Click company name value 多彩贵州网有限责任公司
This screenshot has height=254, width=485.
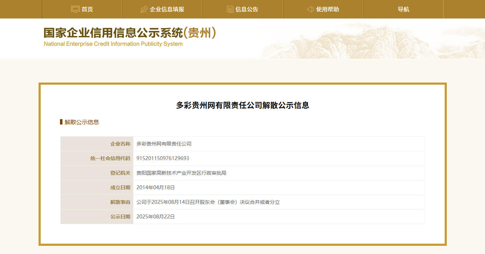coord(164,144)
